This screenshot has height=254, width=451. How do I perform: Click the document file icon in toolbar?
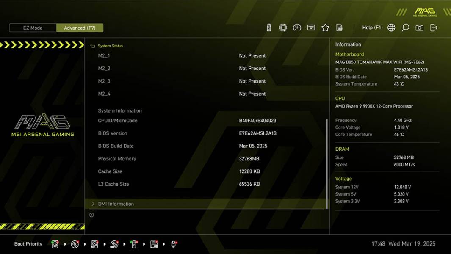pos(339,28)
